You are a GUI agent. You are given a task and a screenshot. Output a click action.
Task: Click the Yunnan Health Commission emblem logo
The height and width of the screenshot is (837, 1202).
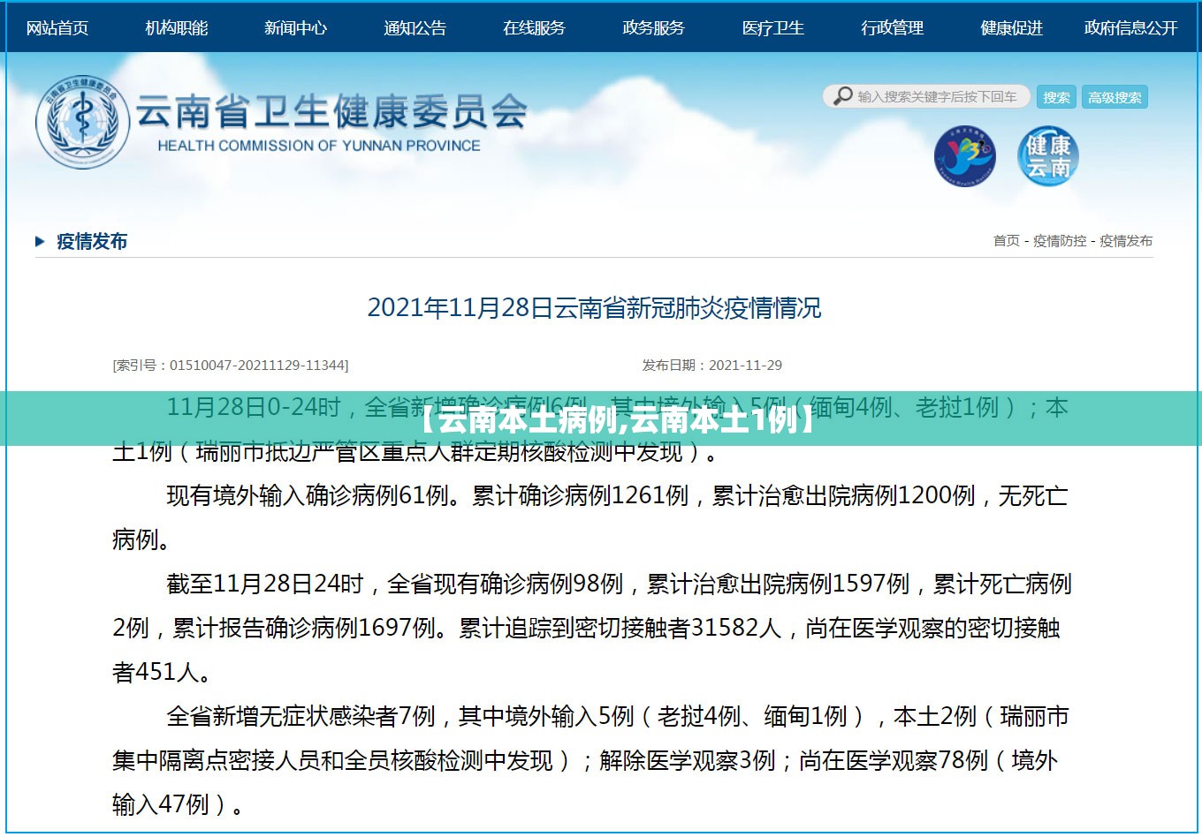click(x=82, y=122)
